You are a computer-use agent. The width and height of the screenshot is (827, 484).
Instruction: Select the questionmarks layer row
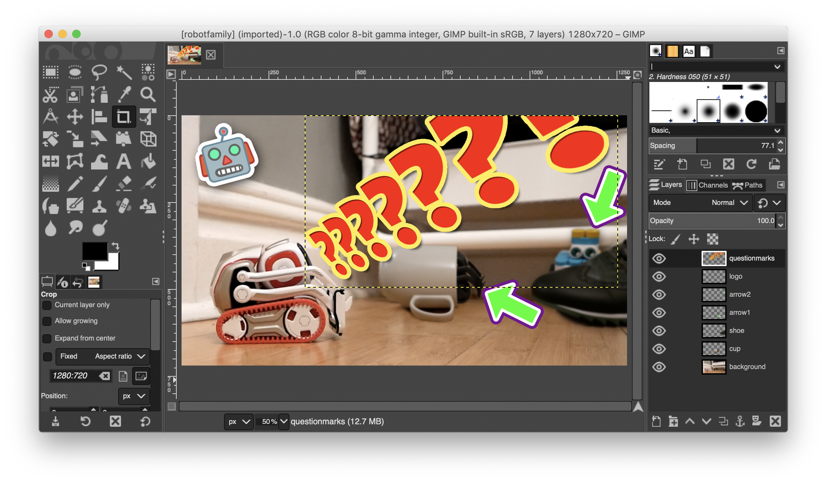click(717, 259)
